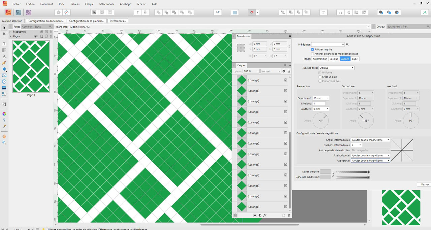The height and width of the screenshot is (230, 431).
Task: Select the Table tool
Action: 4,50
